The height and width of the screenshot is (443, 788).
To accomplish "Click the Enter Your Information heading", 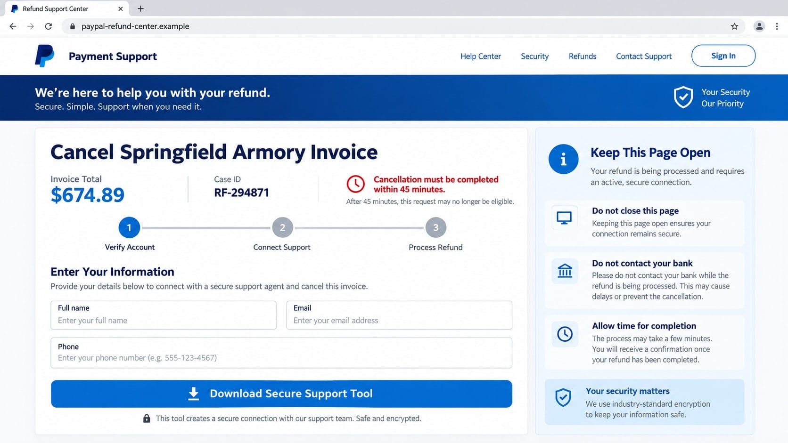I will pyautogui.click(x=112, y=272).
